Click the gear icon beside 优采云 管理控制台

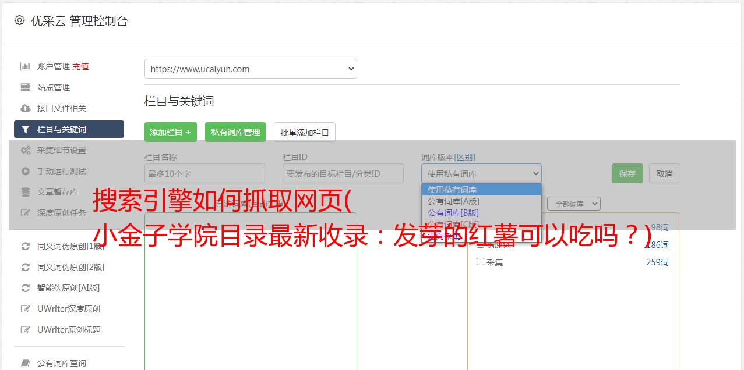pos(20,20)
